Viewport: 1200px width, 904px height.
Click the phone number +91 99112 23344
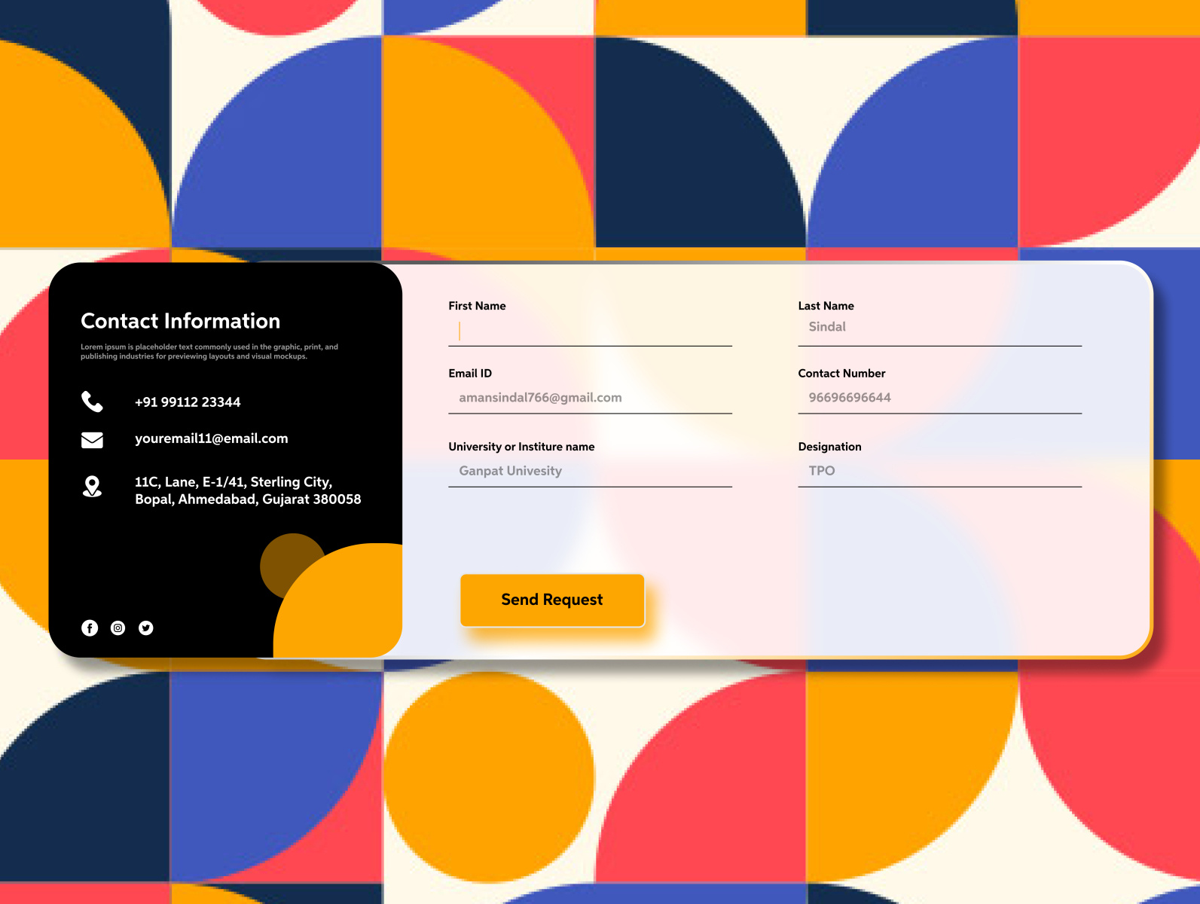click(188, 402)
